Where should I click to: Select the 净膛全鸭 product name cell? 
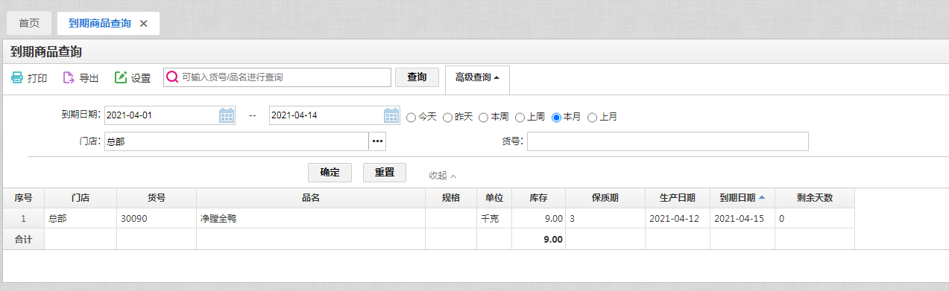pos(311,219)
